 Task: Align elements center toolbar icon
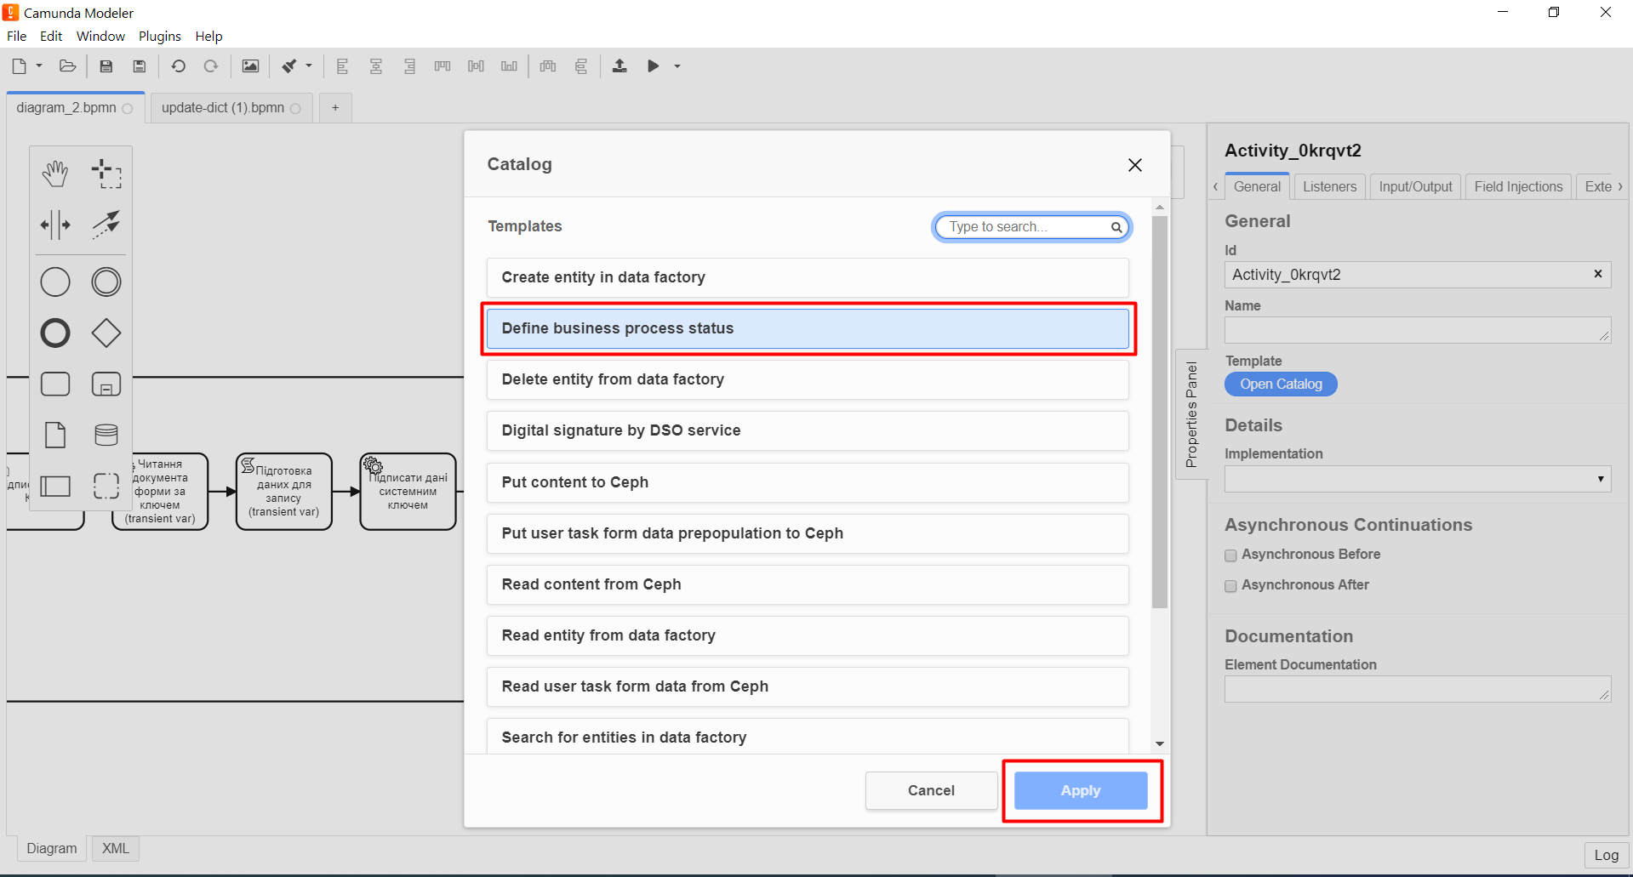tap(375, 66)
